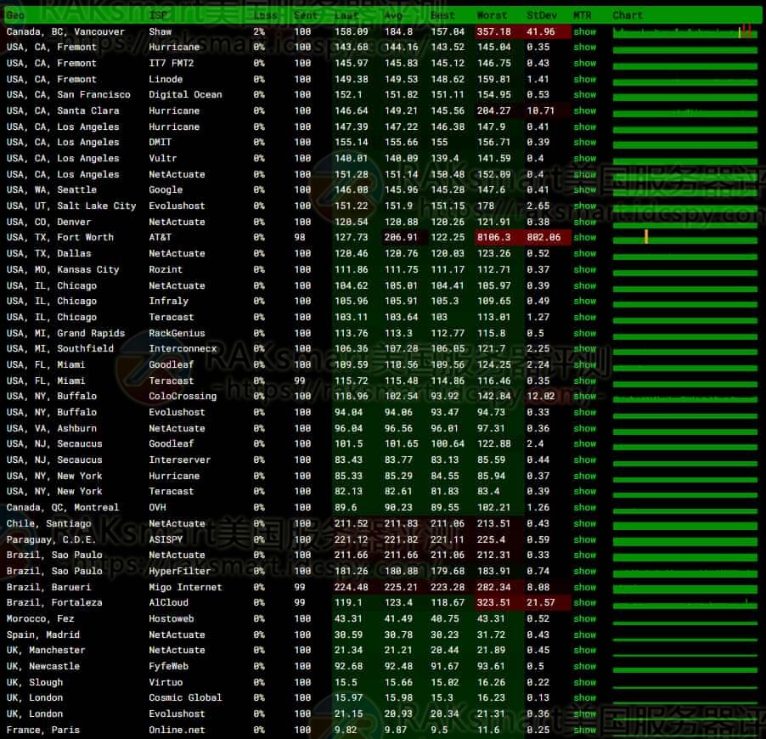Open MTR show link for AT&T Fort Worth
This screenshot has height=739, width=766.
pyautogui.click(x=584, y=238)
